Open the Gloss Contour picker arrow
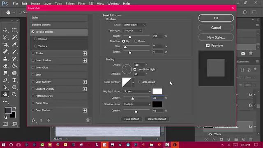The height and width of the screenshot is (148, 263). click(133, 82)
